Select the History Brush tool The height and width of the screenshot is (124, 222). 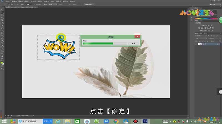[x=2, y=33]
